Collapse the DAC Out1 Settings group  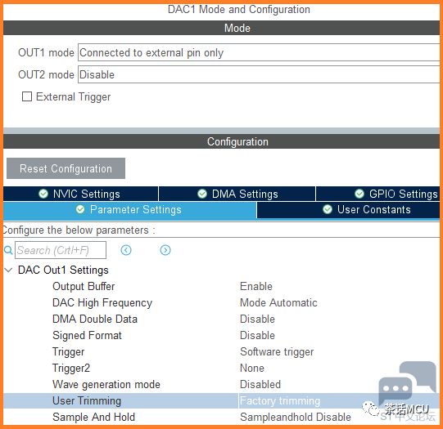[8, 270]
